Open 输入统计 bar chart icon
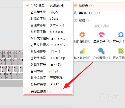125x108 pixels. (82, 51)
